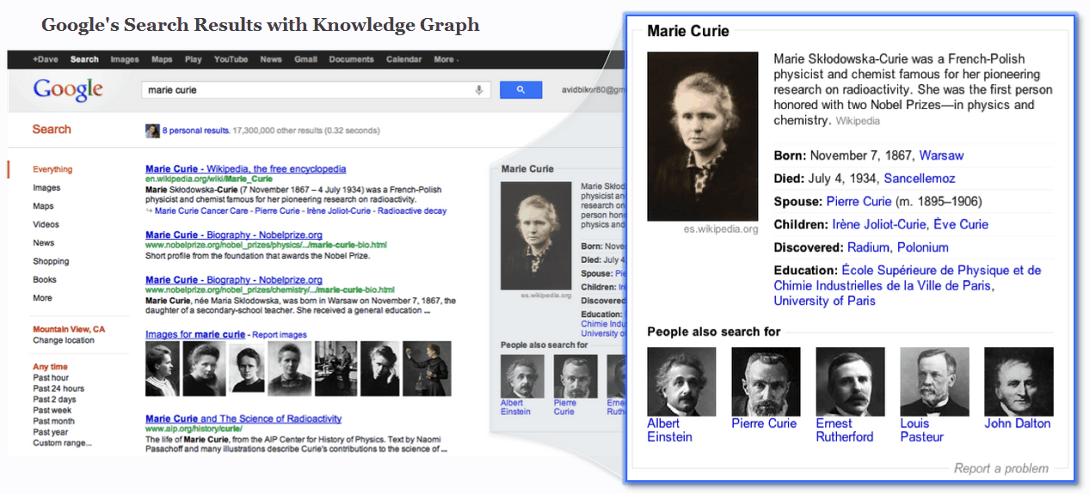
Task: Click Change location under Mountain View
Action: pyautogui.click(x=64, y=340)
